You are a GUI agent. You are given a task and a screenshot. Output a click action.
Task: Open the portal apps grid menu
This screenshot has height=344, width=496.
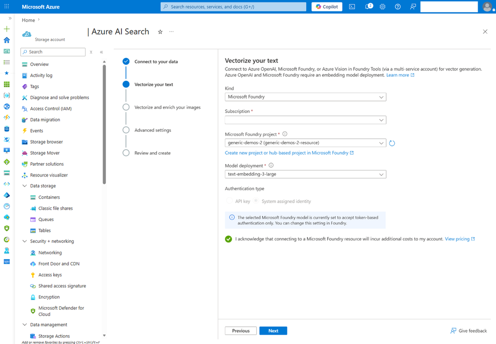pos(6,6)
